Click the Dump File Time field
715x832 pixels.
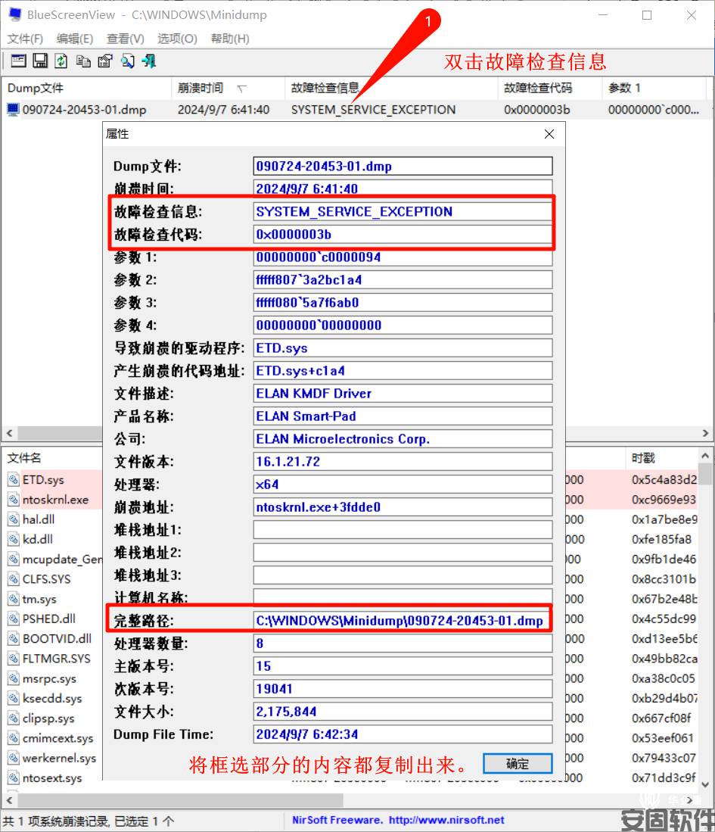click(403, 734)
